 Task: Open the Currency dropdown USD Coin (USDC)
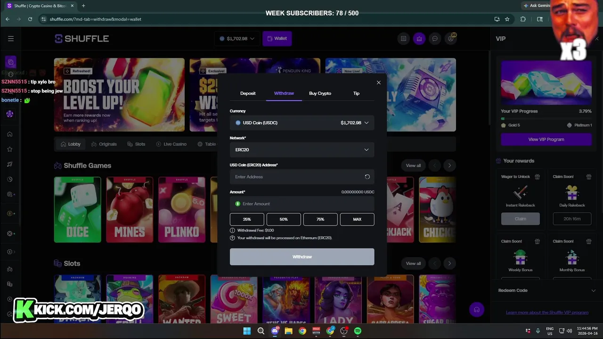[302, 122]
